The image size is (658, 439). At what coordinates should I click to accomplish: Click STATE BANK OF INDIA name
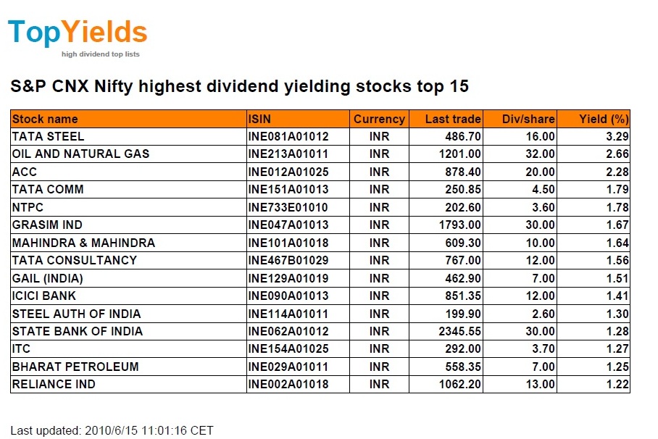pos(77,331)
